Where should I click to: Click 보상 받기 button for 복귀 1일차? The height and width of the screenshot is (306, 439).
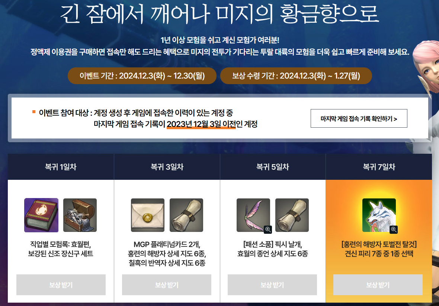pyautogui.click(x=61, y=285)
